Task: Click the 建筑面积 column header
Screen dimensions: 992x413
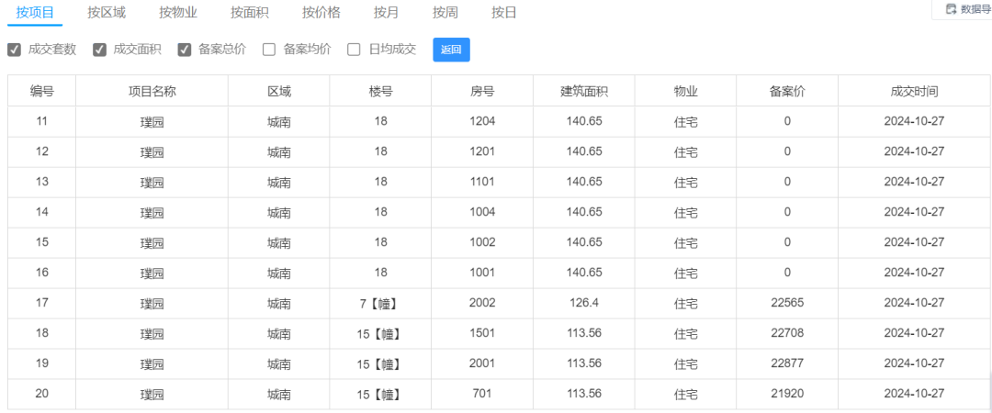Action: click(x=584, y=91)
